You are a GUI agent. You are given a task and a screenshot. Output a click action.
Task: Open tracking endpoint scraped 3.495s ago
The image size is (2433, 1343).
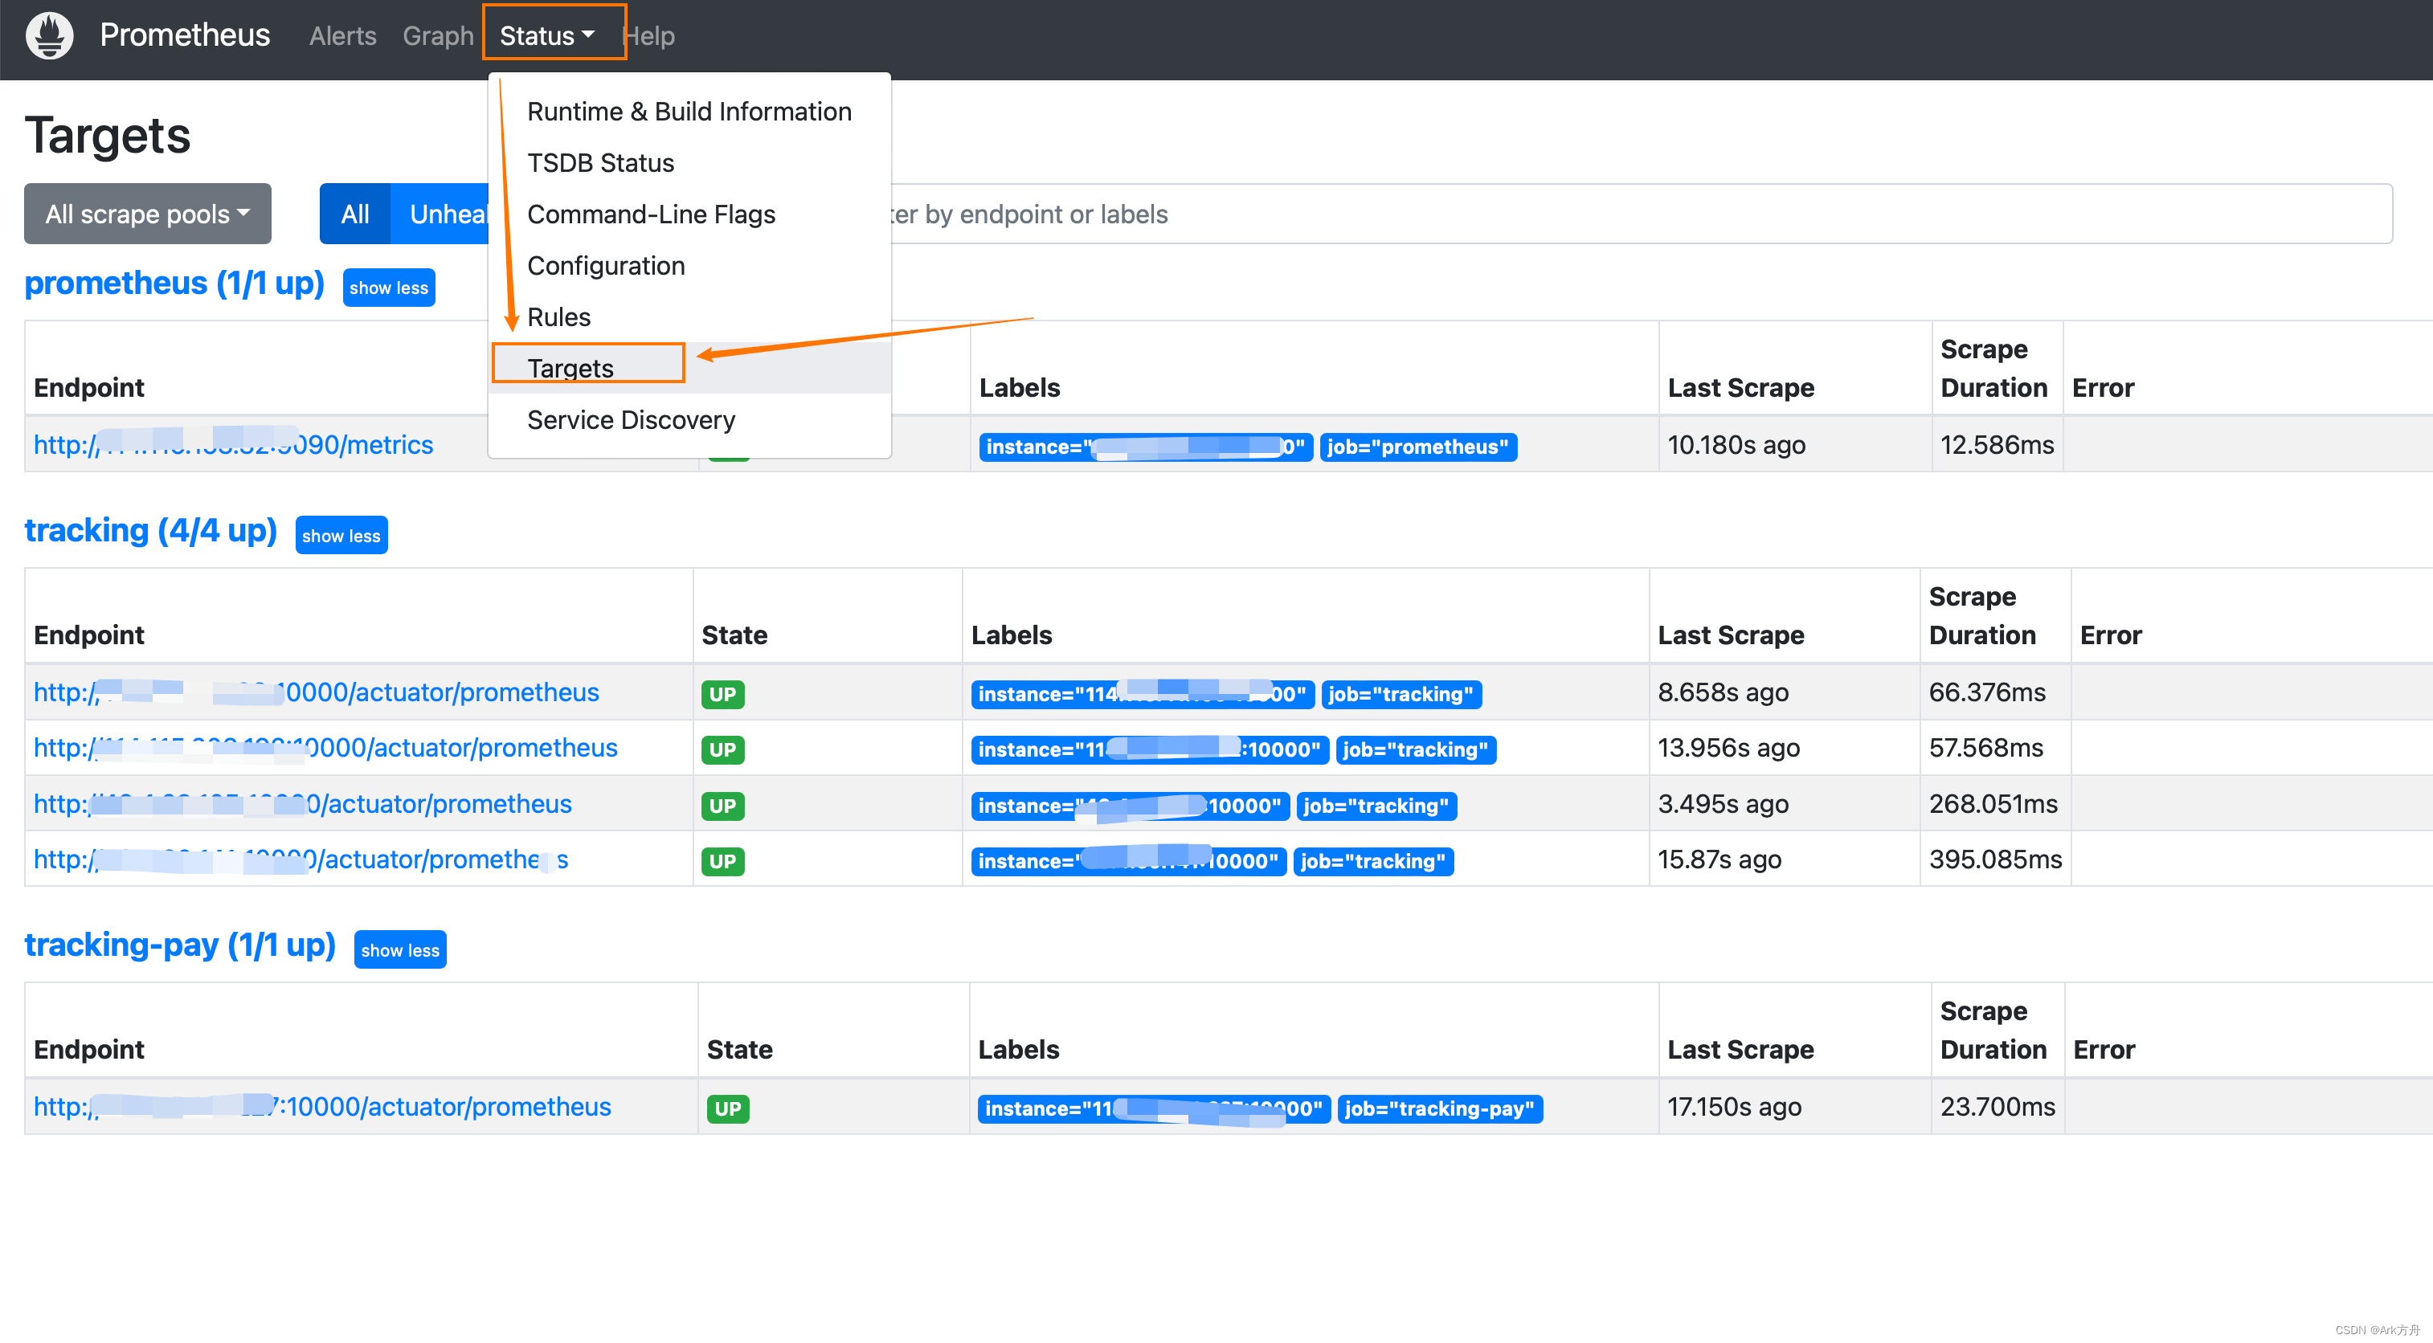[303, 804]
